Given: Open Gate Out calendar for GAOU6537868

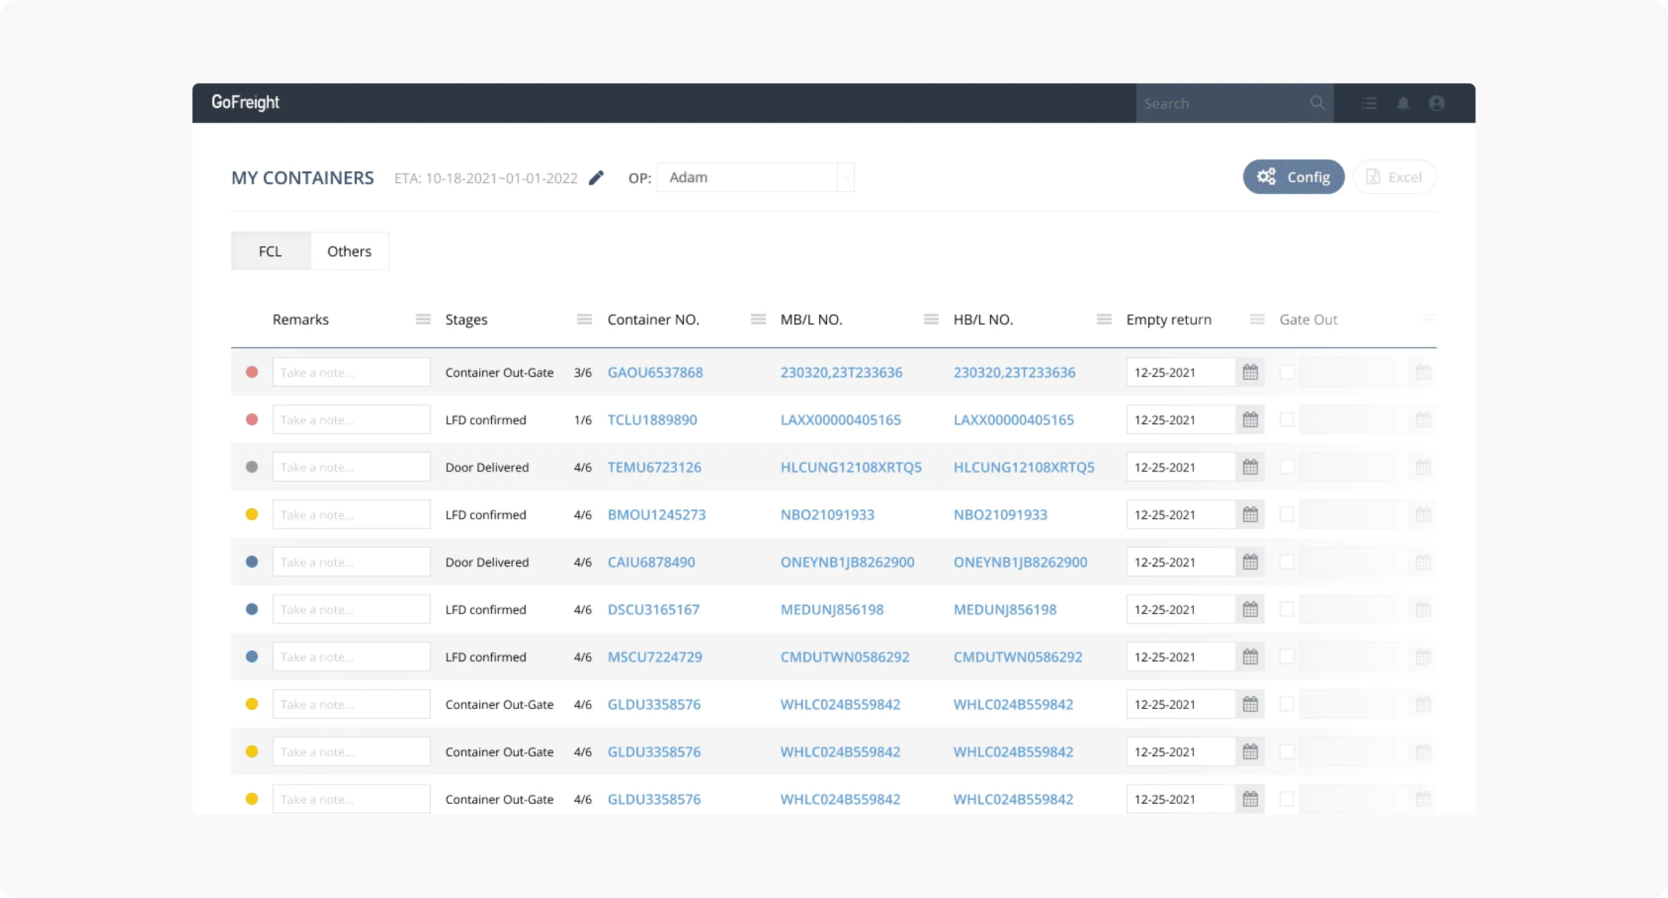Looking at the screenshot, I should coord(1422,372).
